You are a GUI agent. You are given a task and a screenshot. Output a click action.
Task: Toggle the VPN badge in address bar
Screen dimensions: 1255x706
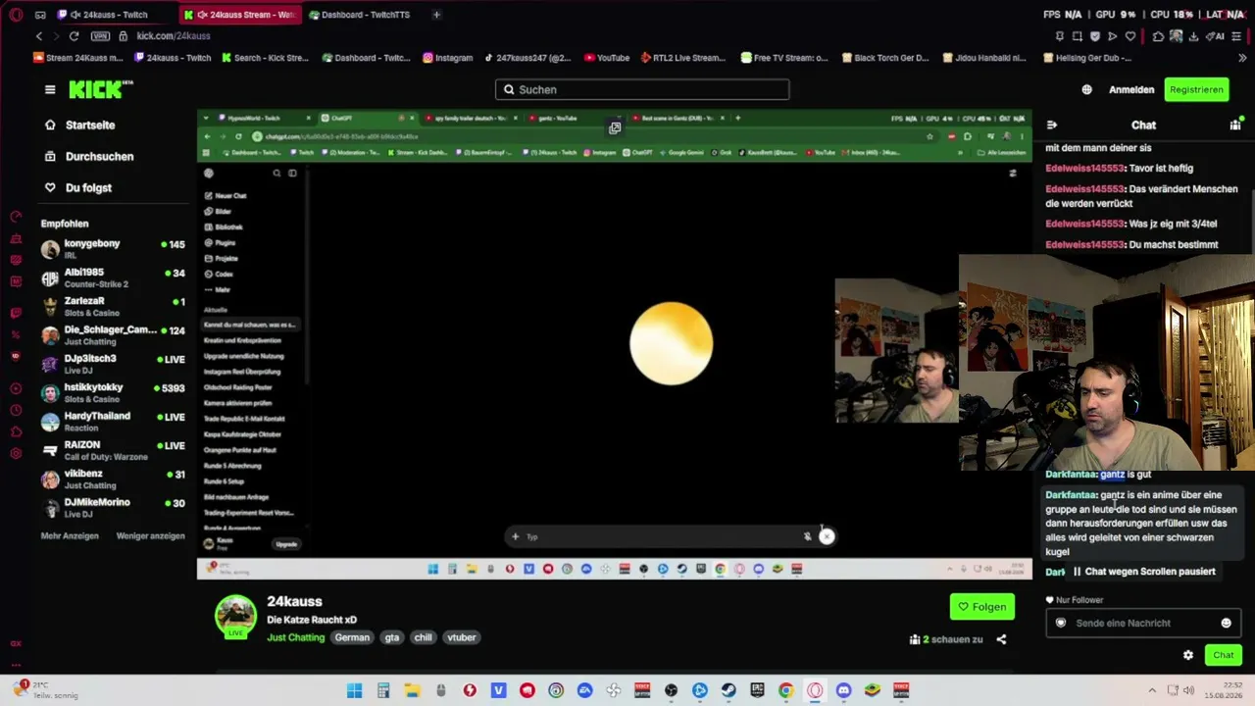(100, 36)
